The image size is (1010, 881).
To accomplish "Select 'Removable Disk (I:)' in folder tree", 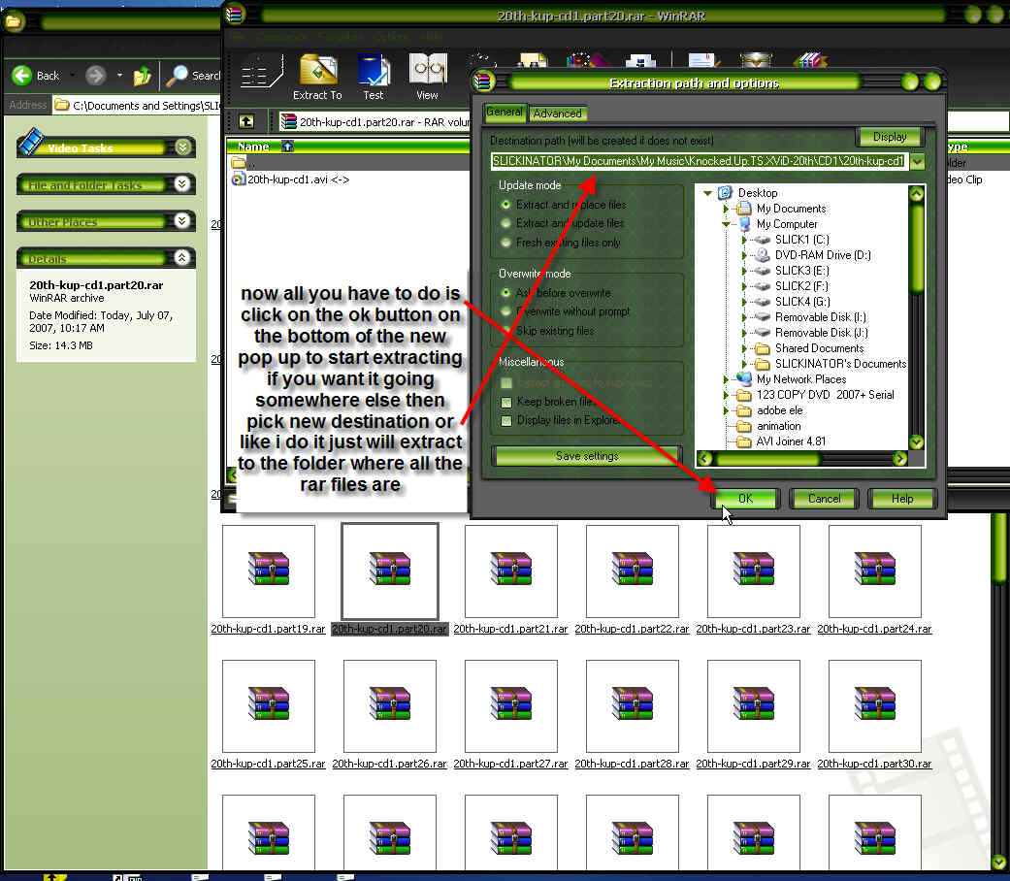I will [821, 317].
